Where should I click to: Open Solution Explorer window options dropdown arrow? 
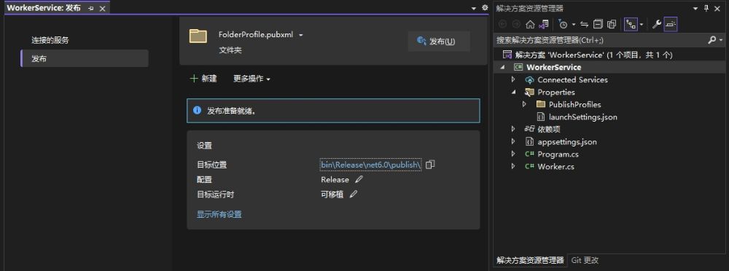click(x=695, y=8)
